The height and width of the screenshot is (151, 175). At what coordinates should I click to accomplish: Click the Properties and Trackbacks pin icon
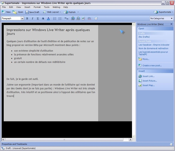click(171, 144)
